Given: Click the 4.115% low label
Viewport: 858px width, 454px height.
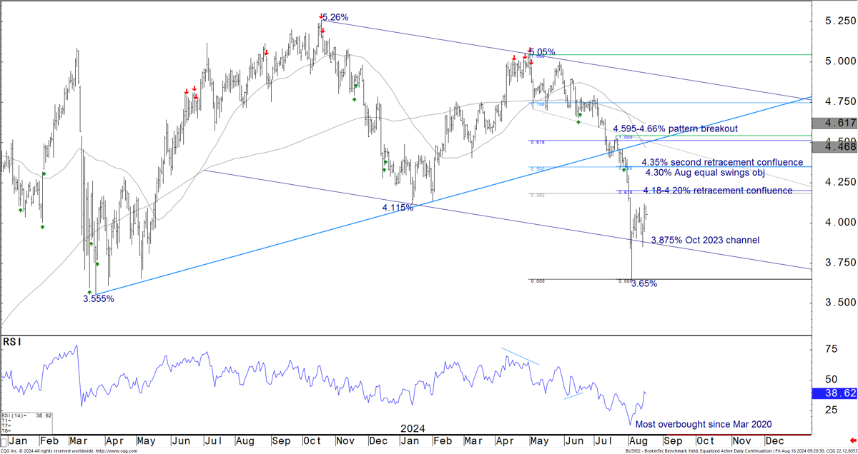Looking at the screenshot, I should (398, 208).
